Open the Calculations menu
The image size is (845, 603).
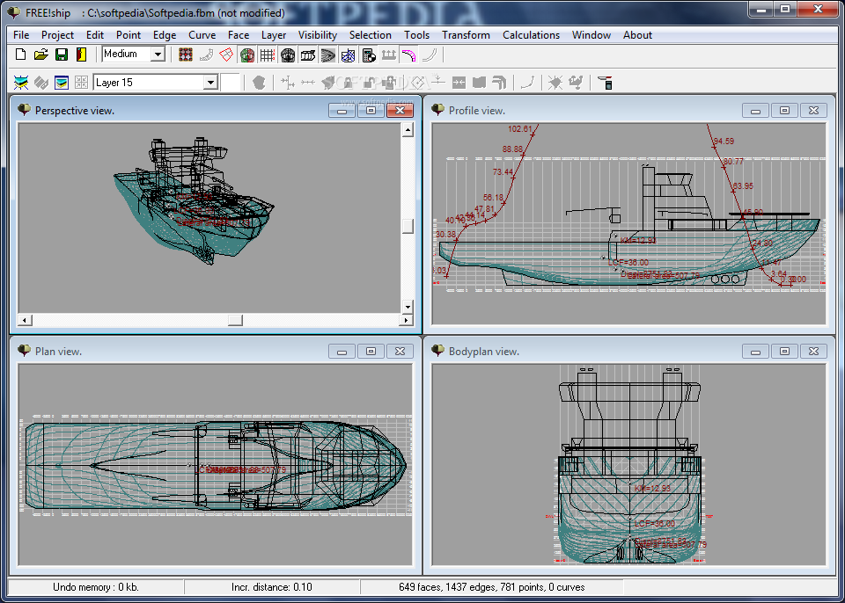coord(531,35)
